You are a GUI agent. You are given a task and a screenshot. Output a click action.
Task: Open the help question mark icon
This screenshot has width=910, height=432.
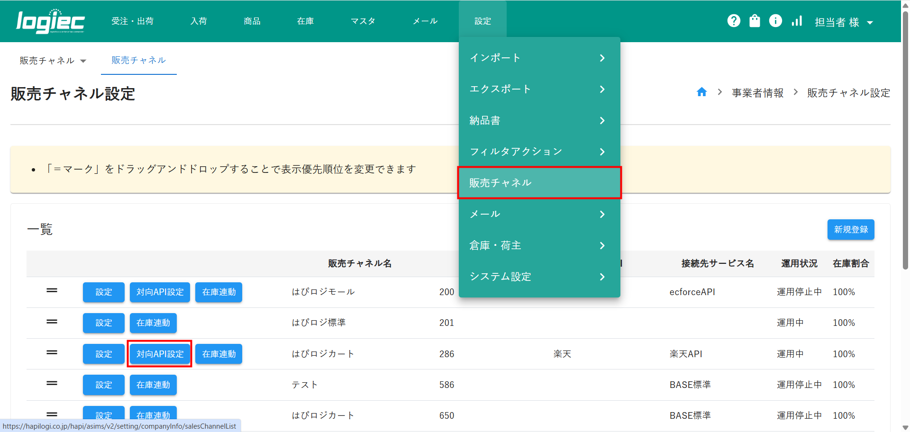tap(734, 21)
